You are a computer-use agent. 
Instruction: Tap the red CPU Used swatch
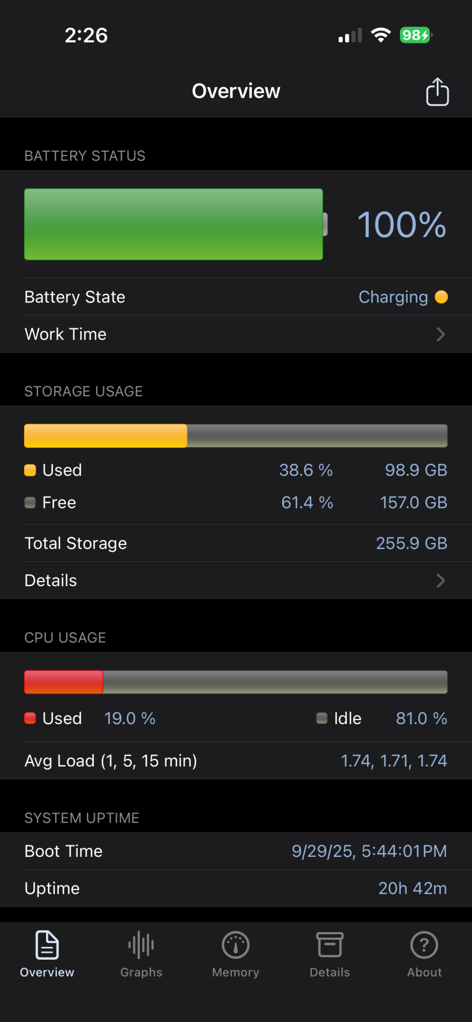30,718
